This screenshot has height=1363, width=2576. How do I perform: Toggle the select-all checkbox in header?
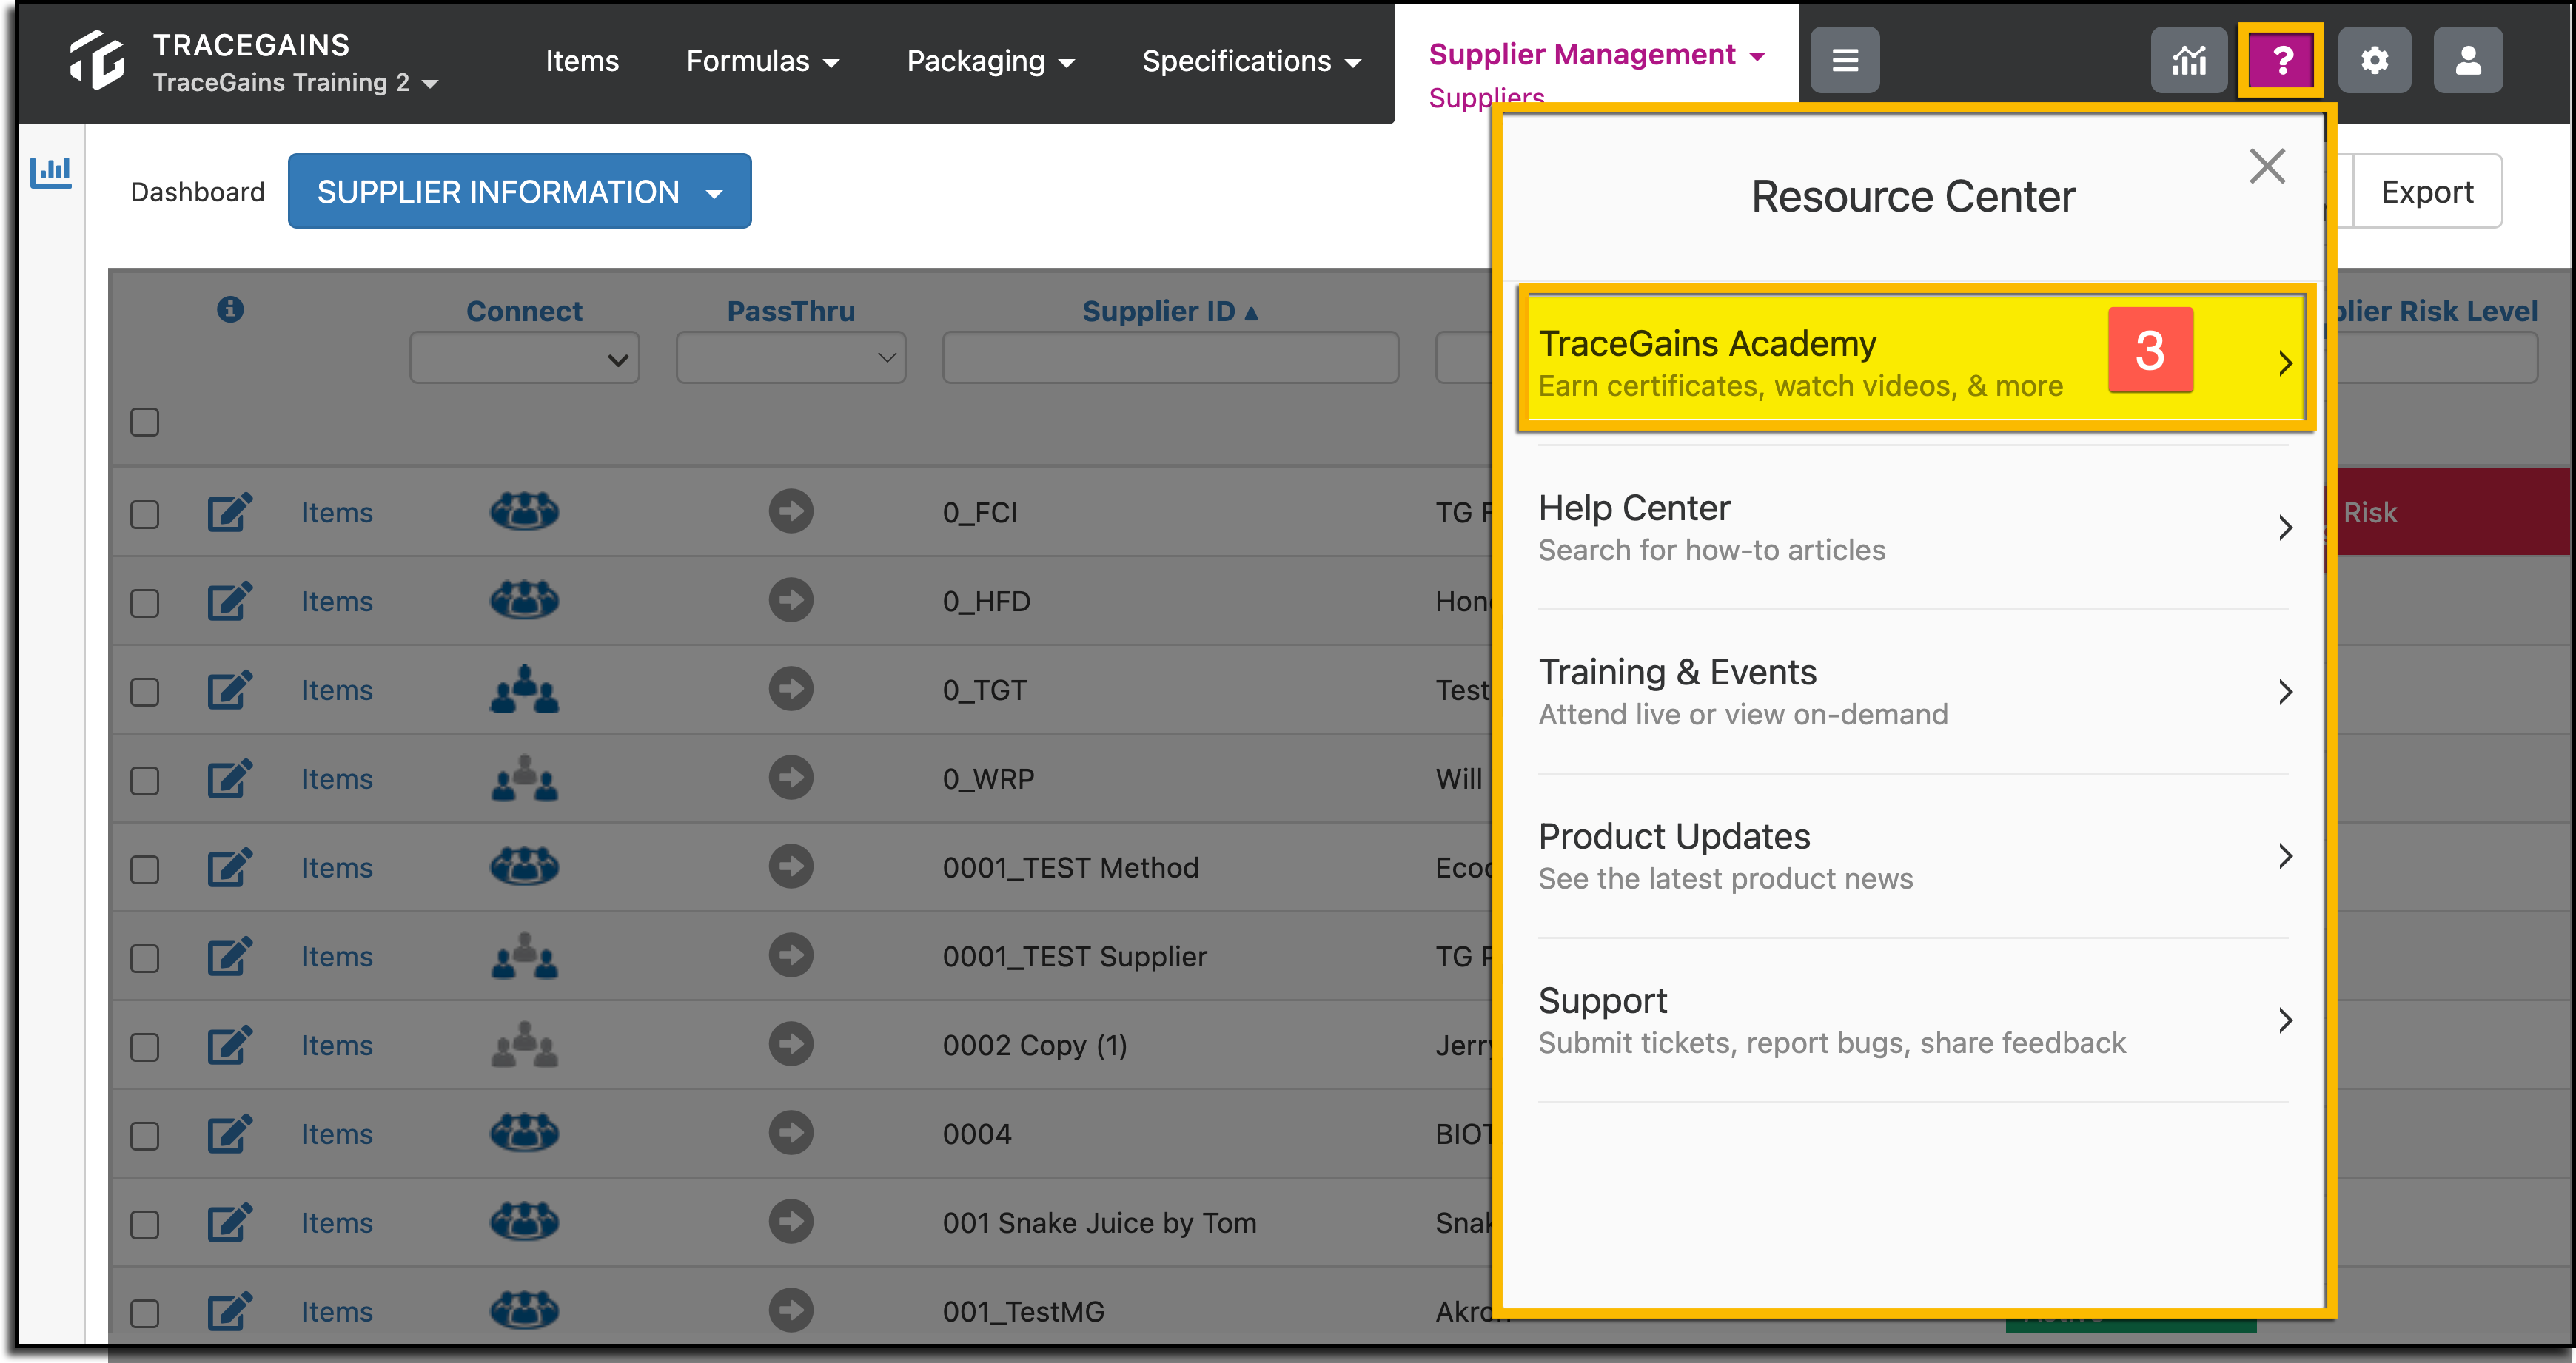(x=145, y=422)
